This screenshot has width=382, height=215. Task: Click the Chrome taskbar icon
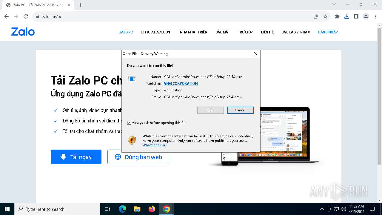pos(167,209)
